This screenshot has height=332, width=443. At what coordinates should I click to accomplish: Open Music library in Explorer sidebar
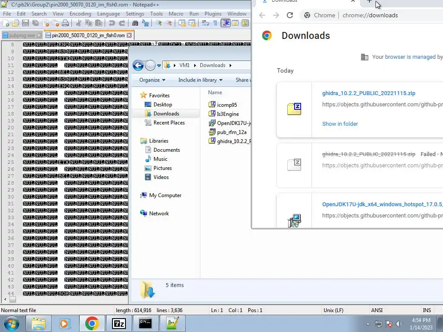160,159
